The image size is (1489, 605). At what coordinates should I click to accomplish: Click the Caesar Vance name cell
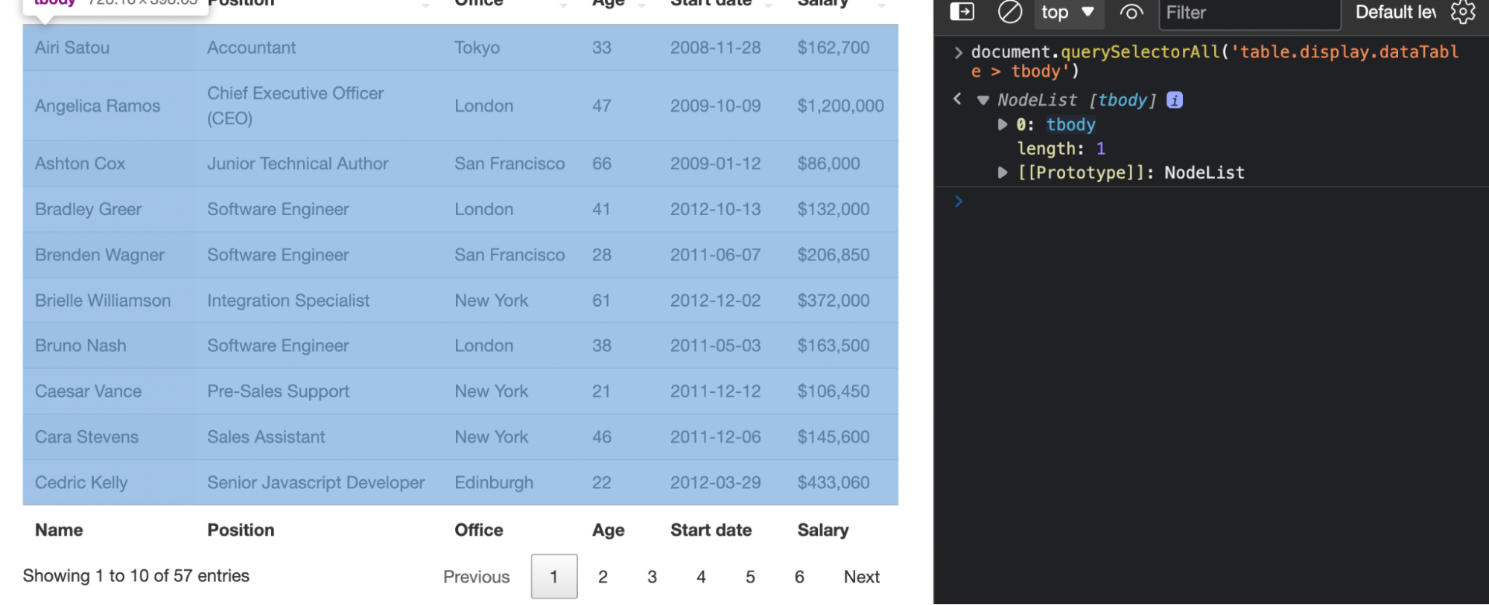coord(109,391)
